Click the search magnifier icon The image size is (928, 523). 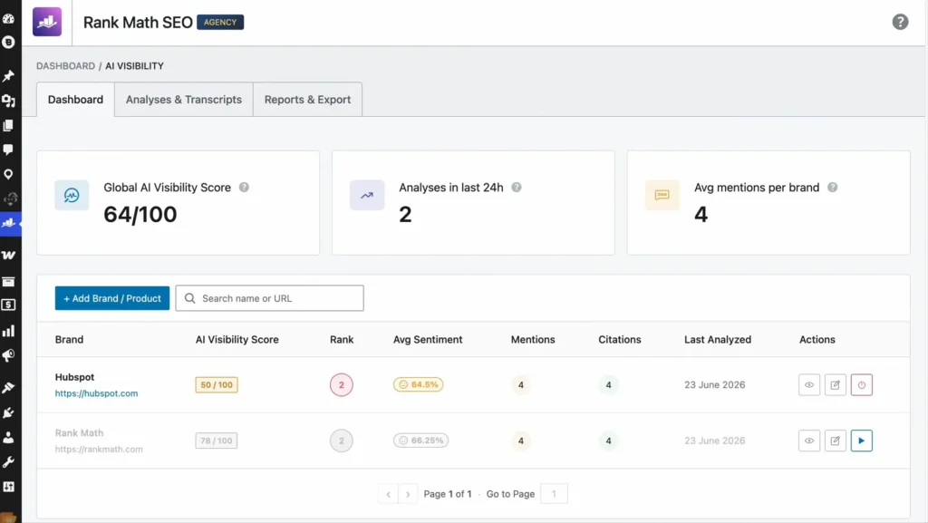pyautogui.click(x=189, y=298)
